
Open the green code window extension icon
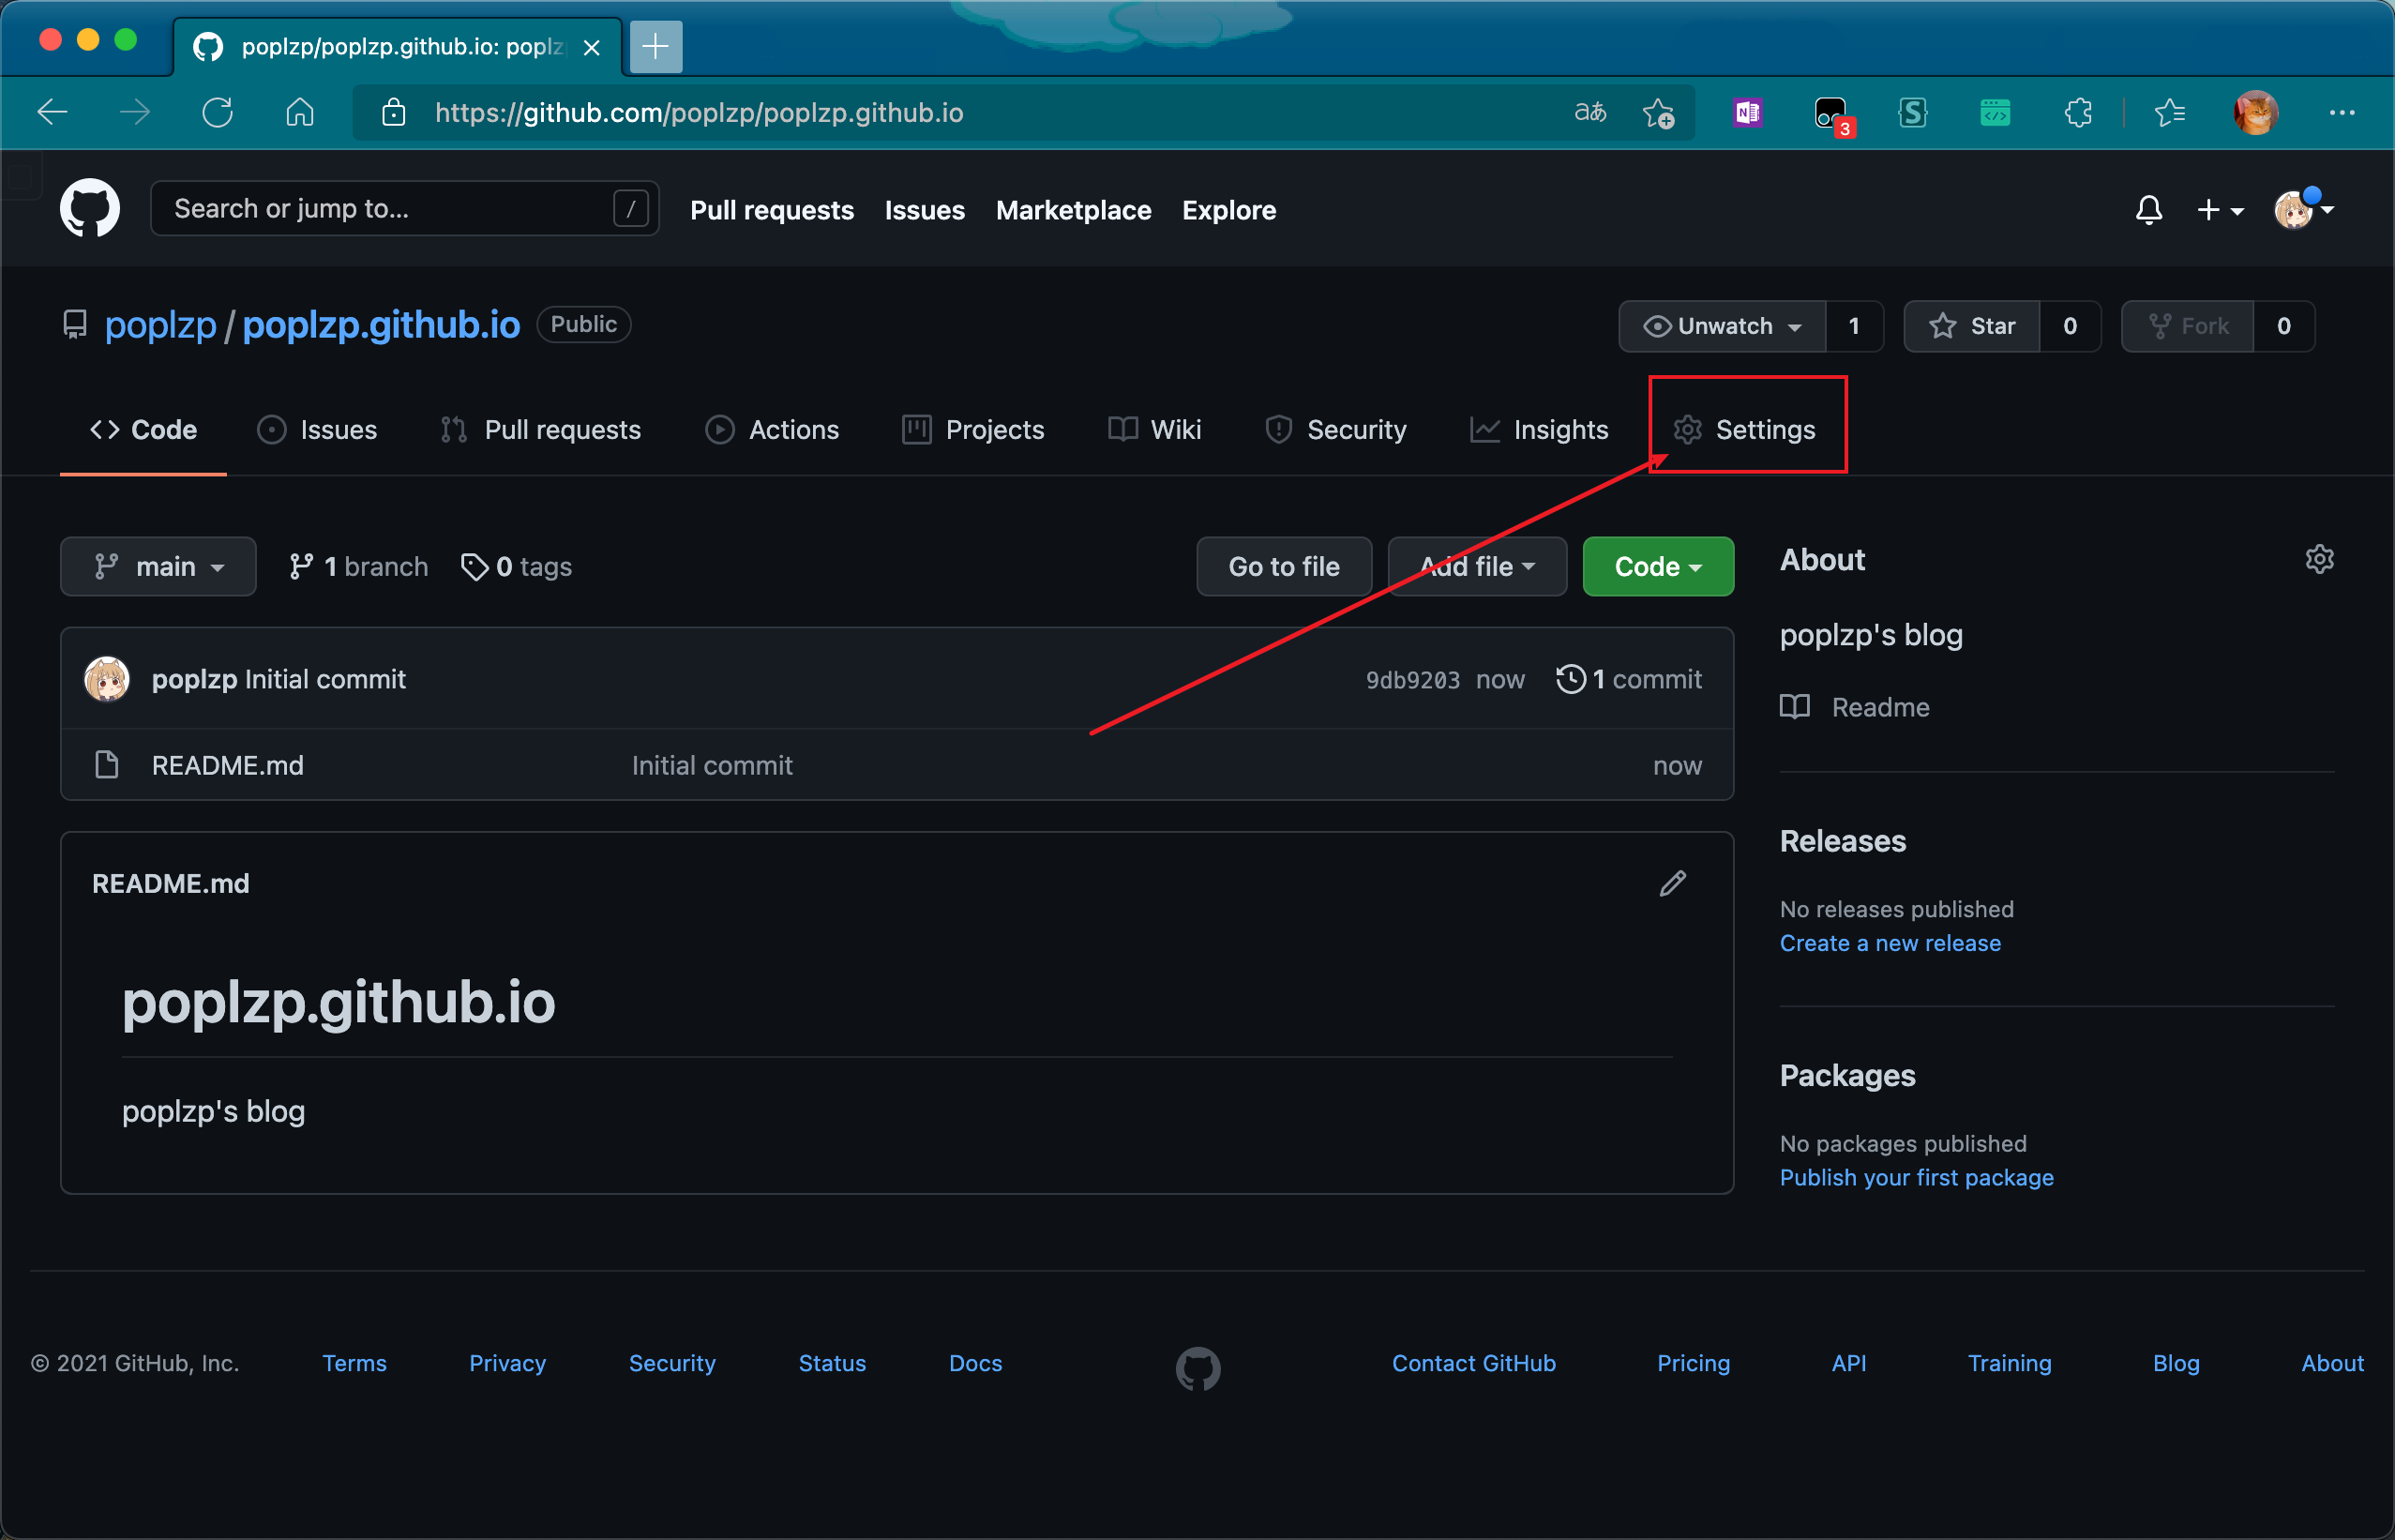[x=1996, y=112]
